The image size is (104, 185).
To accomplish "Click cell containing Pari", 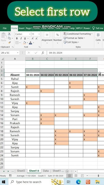I will click(15, 119).
